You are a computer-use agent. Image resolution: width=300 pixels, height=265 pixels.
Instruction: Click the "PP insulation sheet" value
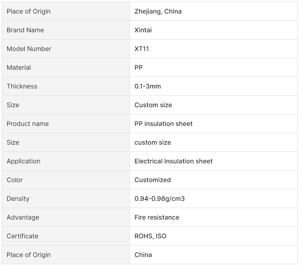(163, 124)
